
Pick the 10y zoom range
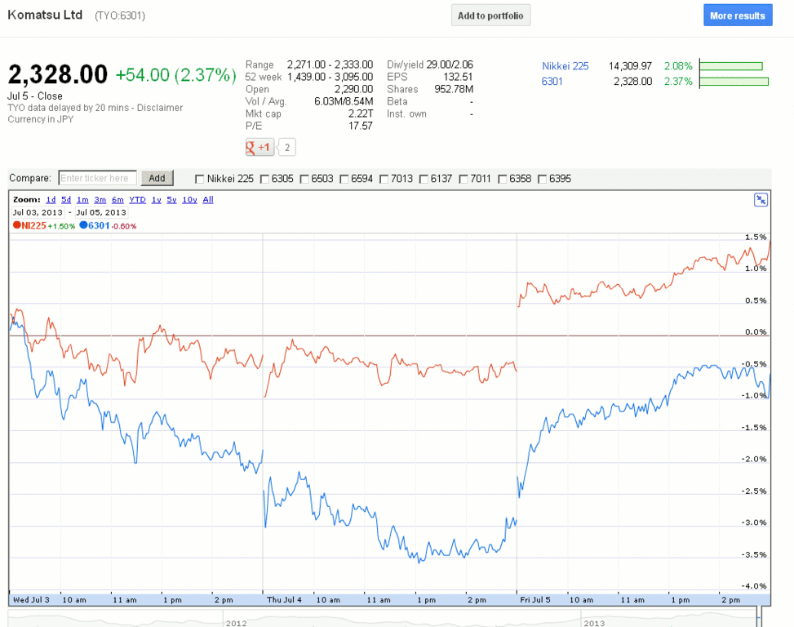coord(189,199)
